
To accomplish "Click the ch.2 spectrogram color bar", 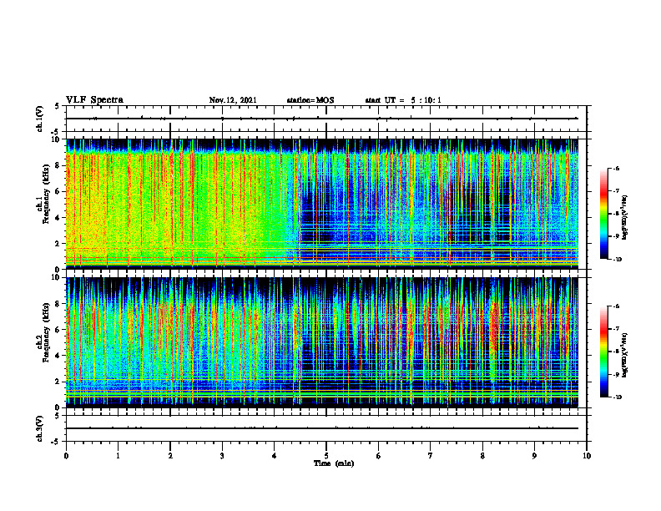I will point(603,352).
